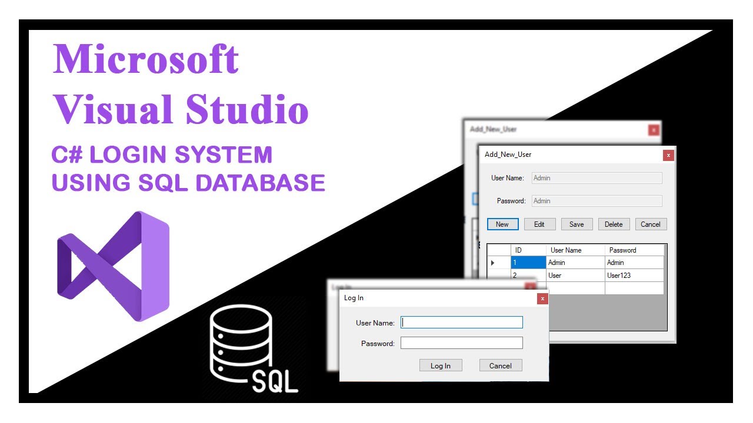Click the Log In dialog title text
The height and width of the screenshot is (423, 753).
tap(354, 298)
